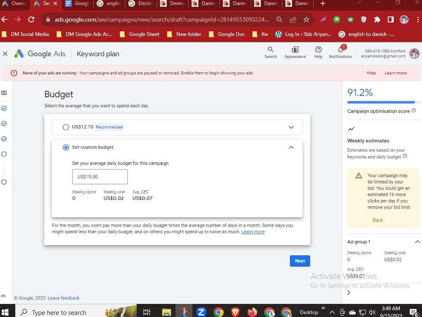
Task: Open the DM Google Ads Ac... bookmark folder
Action: (85, 34)
